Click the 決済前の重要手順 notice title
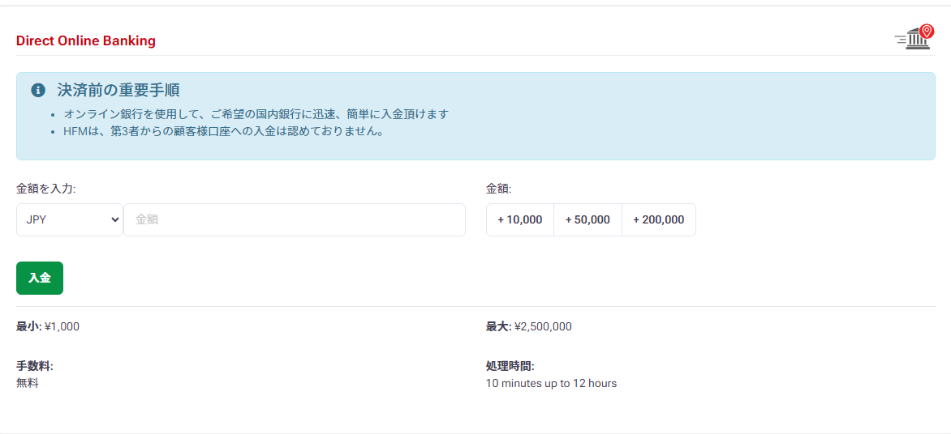 tap(118, 90)
